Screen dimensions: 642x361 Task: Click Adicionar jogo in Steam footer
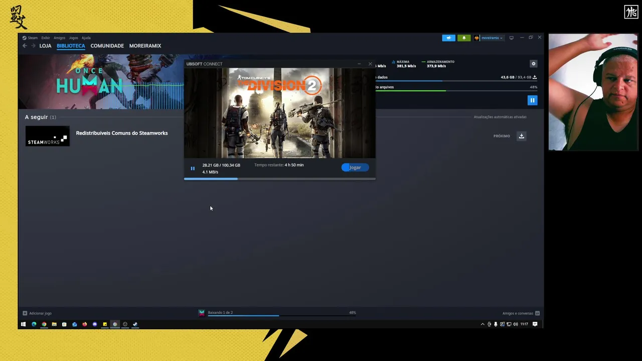coord(37,313)
